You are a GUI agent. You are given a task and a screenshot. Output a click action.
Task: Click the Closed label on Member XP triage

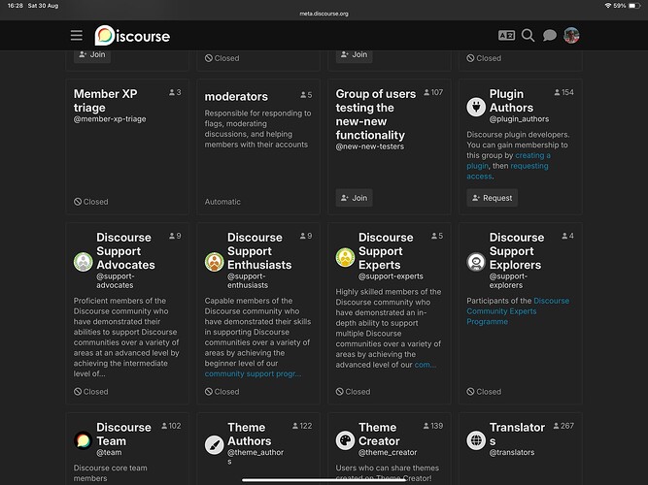click(91, 202)
